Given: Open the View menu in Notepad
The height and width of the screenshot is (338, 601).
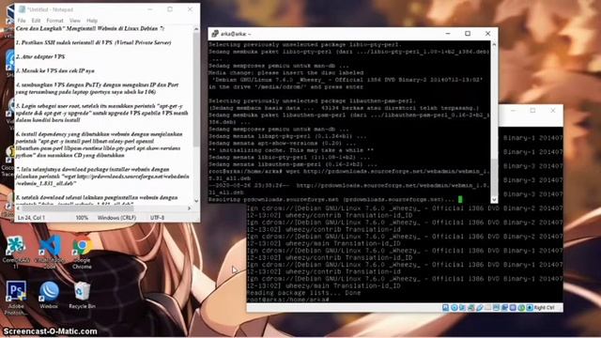Looking at the screenshot, I should click(75, 21).
